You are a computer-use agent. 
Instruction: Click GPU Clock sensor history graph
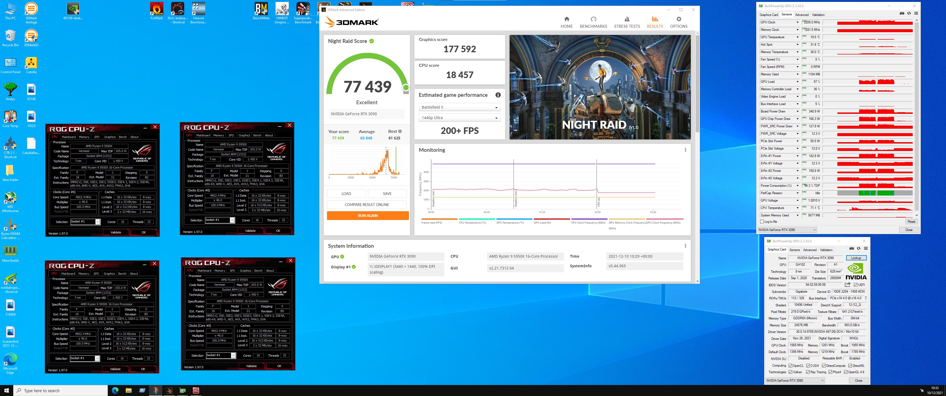(x=867, y=22)
